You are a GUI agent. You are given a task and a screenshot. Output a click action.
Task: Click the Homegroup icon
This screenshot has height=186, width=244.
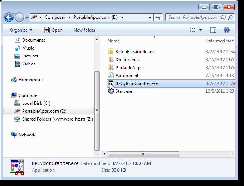(14, 80)
